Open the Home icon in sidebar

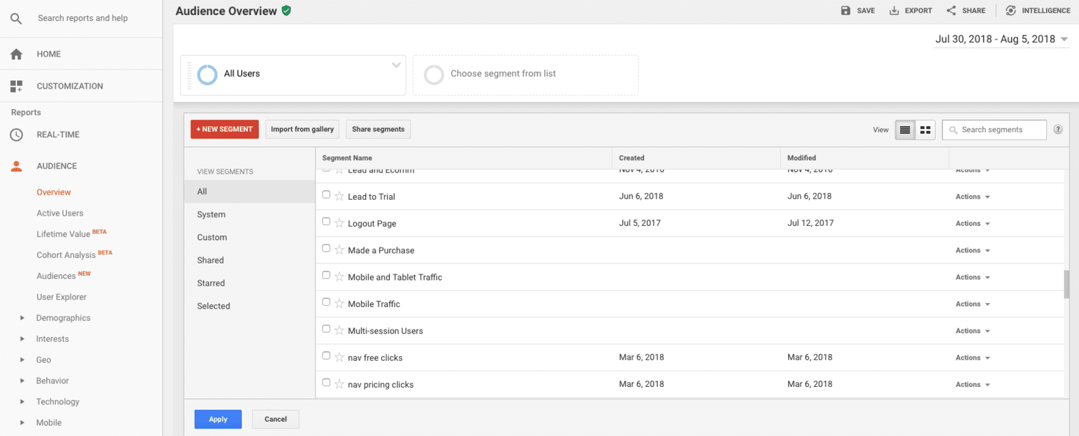click(16, 54)
